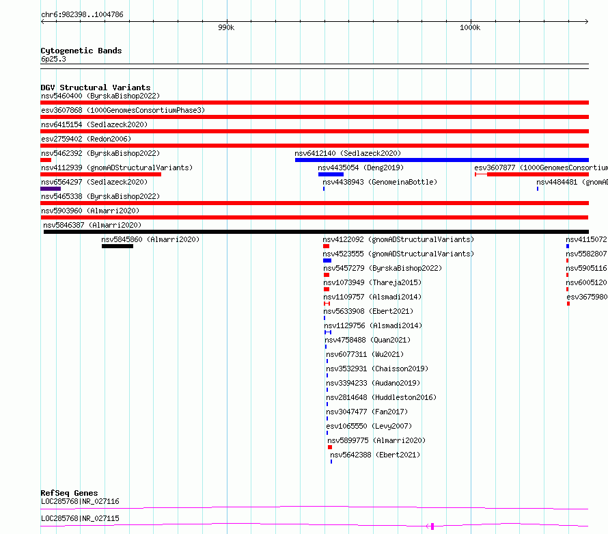This screenshot has width=608, height=534.
Task: Click the nsv5462392 (ByrskaBishop2022) label
Action: pyautogui.click(x=100, y=153)
